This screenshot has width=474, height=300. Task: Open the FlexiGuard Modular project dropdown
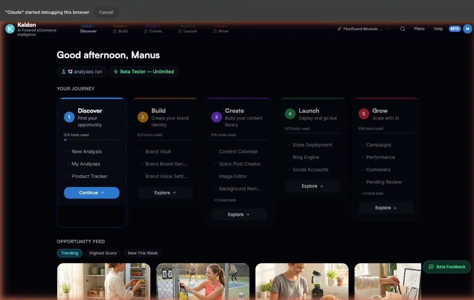click(363, 29)
